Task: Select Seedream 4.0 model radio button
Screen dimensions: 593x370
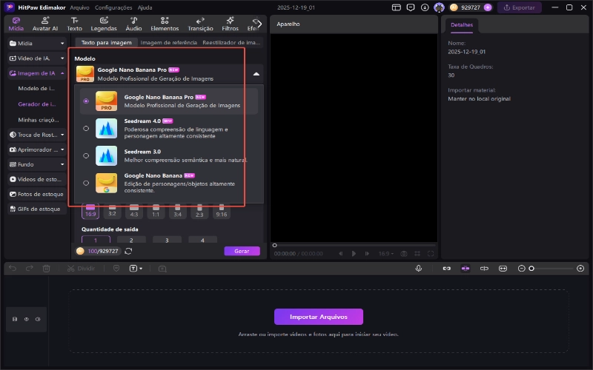Action: click(x=87, y=128)
